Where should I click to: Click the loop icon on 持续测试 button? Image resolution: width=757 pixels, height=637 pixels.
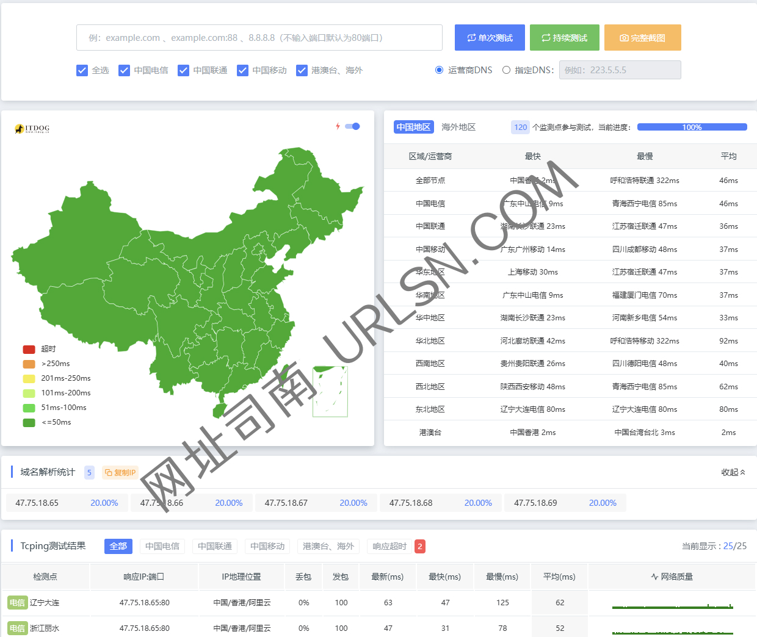546,37
